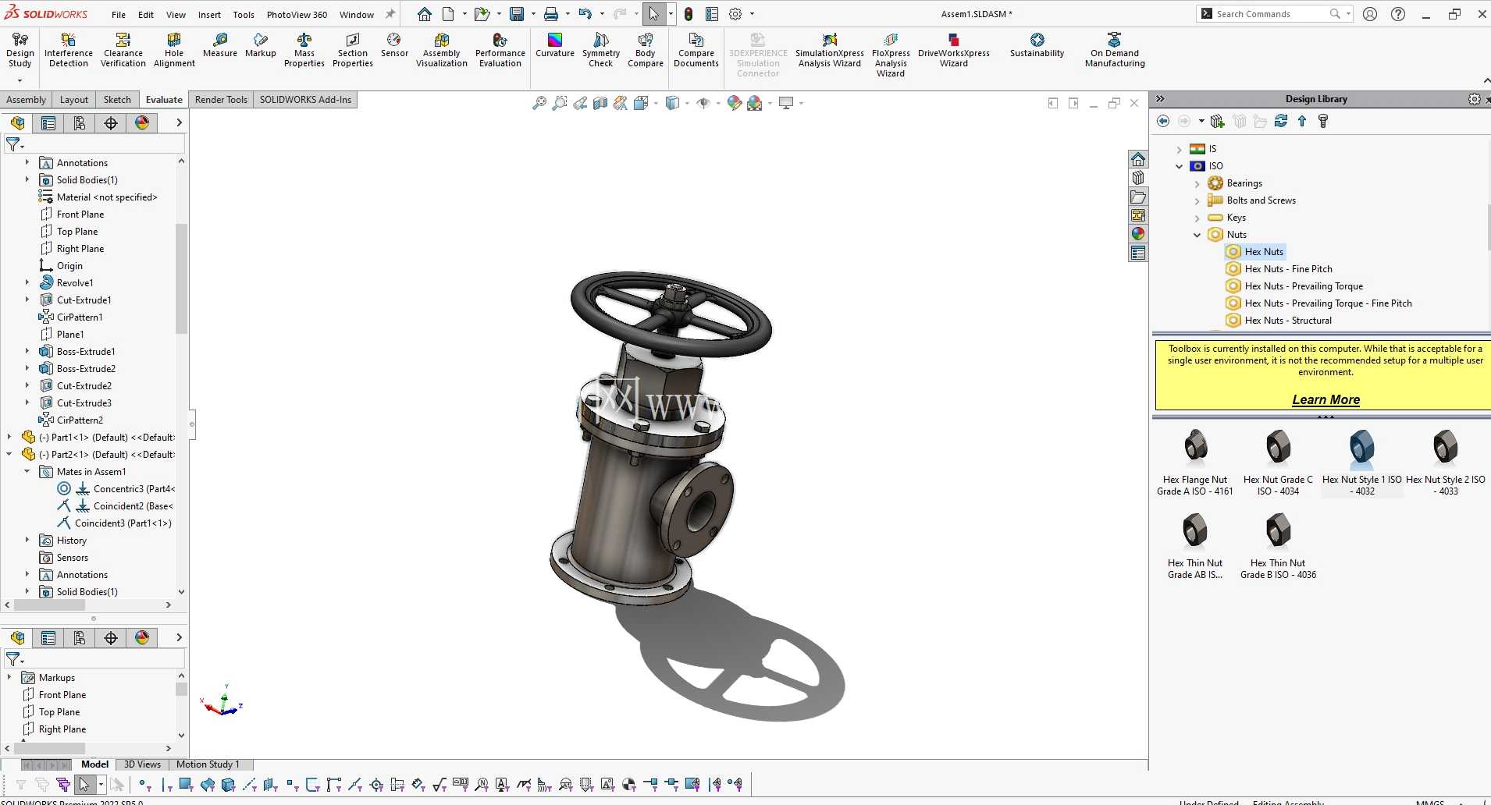Open Design Library settings gear
This screenshot has width=1491, height=805.
pyautogui.click(x=1474, y=99)
